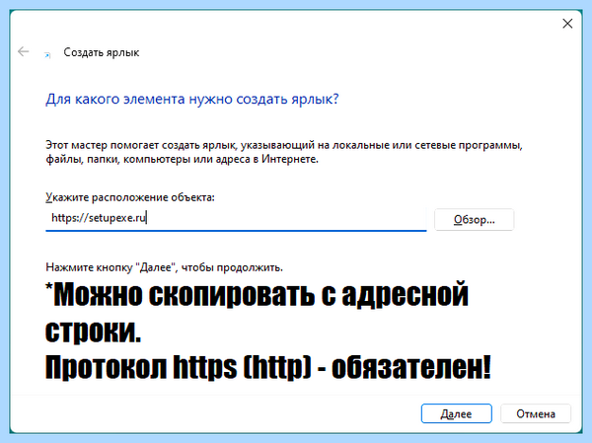Click the location field containing https://setupexe.ru
Screen dimensions: 592x443
tap(236, 219)
